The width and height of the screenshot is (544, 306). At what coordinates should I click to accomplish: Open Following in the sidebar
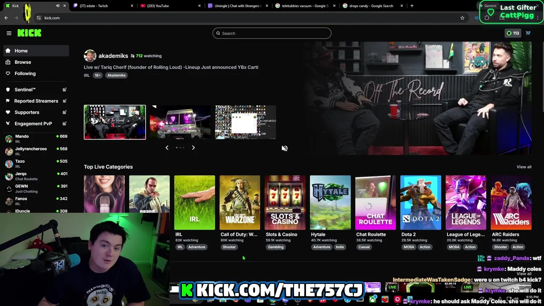point(36,74)
